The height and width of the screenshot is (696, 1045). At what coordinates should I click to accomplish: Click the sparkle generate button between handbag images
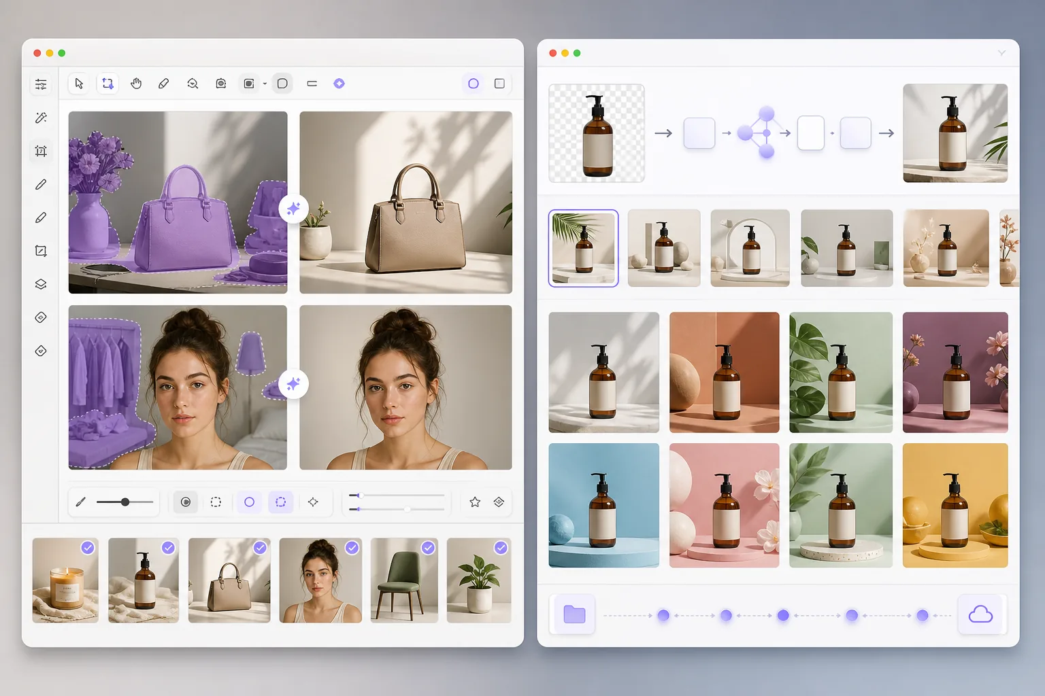(x=293, y=208)
